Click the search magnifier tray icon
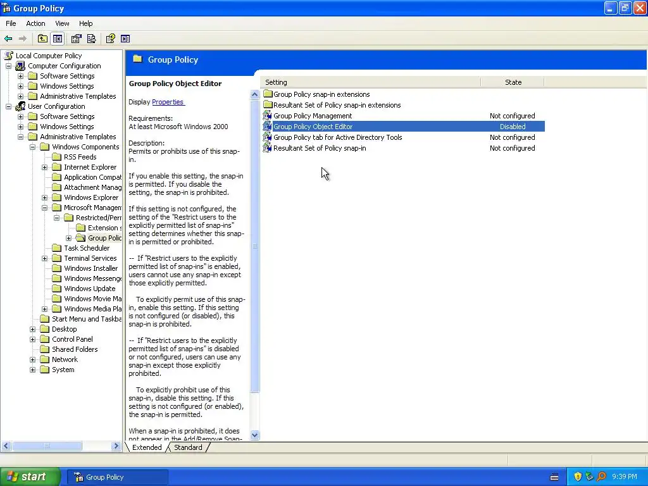Image resolution: width=648 pixels, height=486 pixels. (x=601, y=477)
